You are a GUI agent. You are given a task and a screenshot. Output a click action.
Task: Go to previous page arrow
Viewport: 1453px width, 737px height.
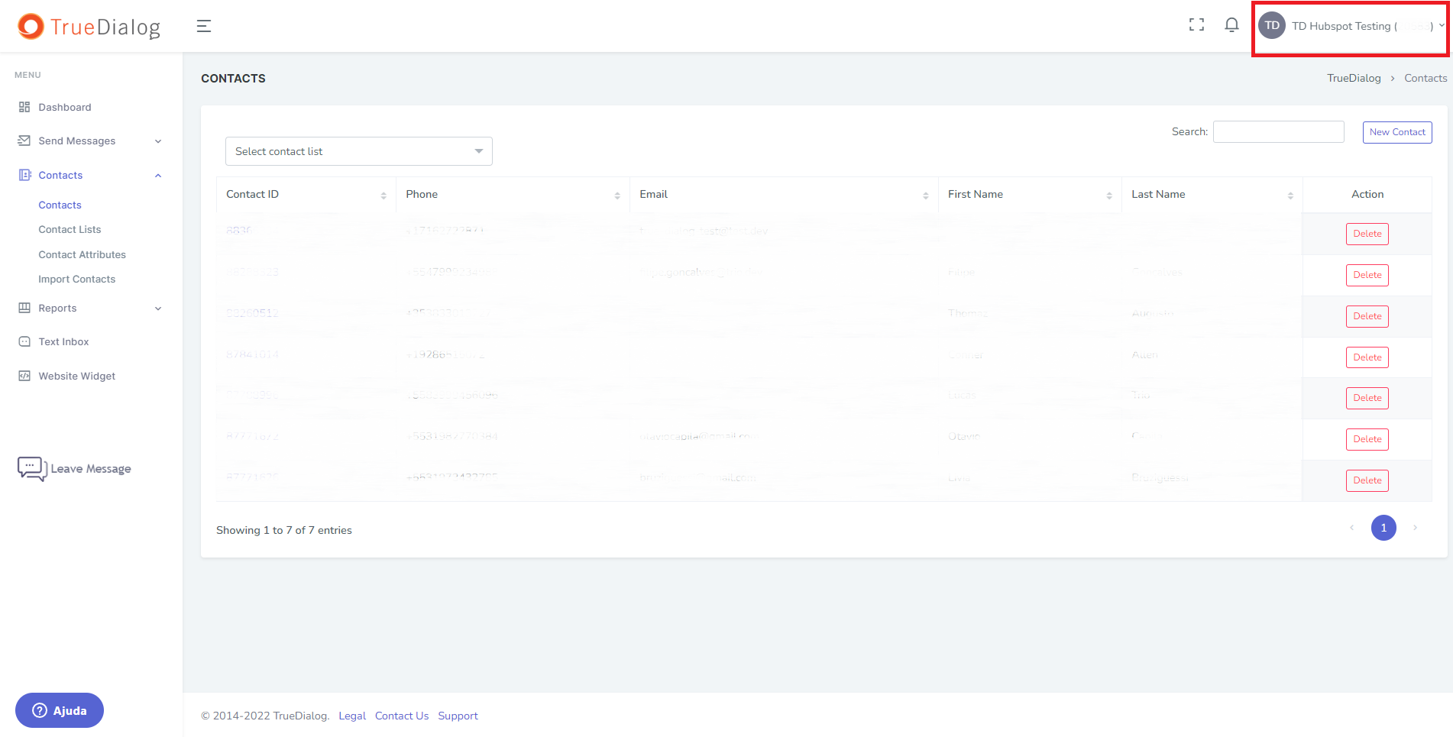(x=1351, y=528)
